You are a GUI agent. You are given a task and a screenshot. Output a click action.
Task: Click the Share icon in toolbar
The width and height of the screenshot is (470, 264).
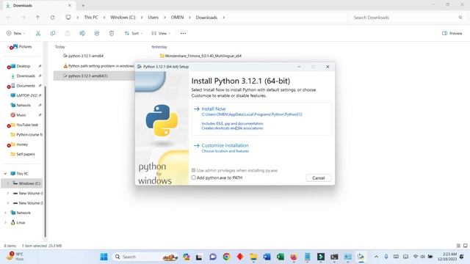click(x=97, y=33)
